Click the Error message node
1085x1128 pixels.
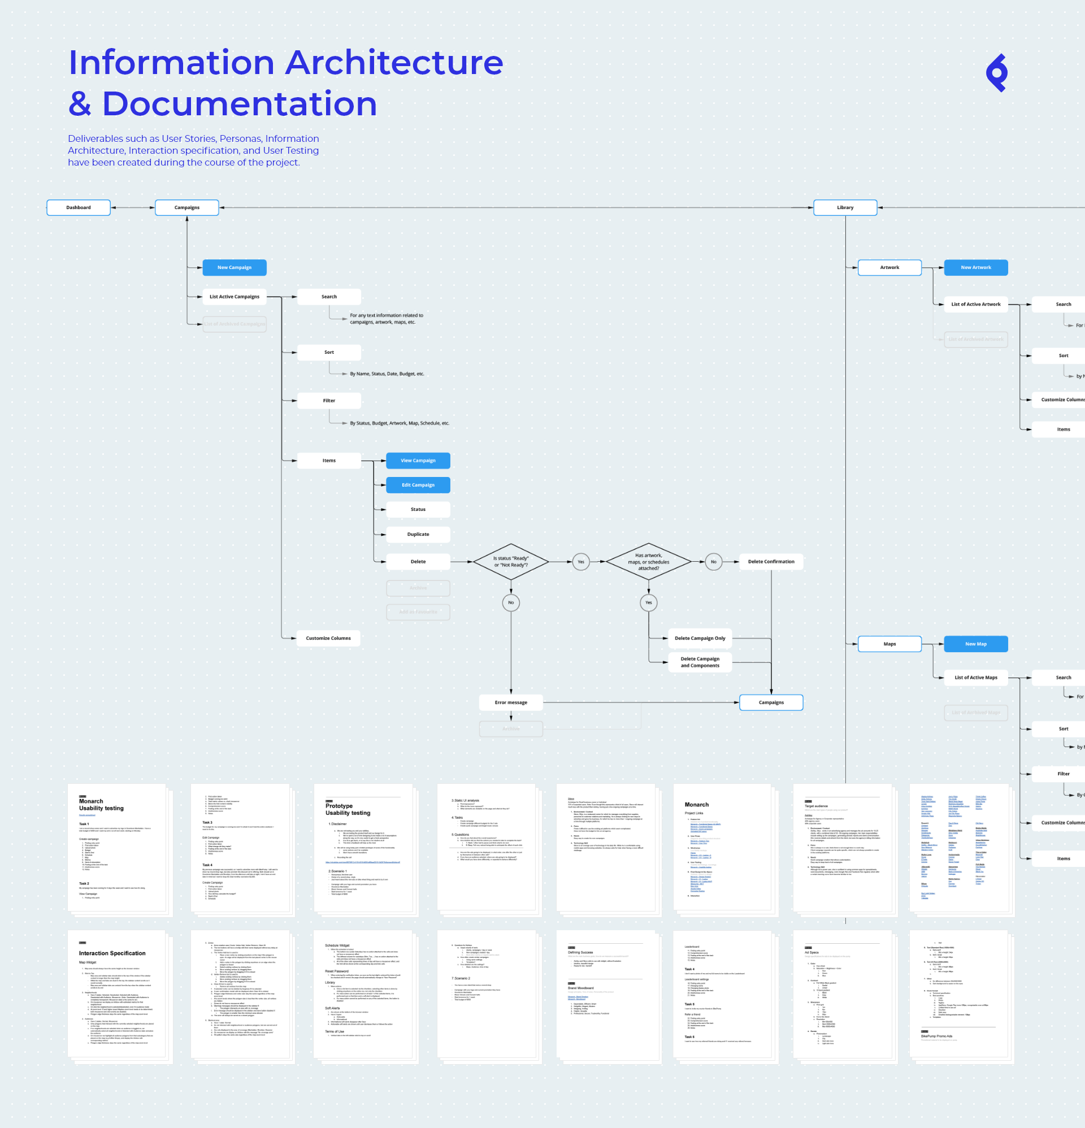click(510, 702)
